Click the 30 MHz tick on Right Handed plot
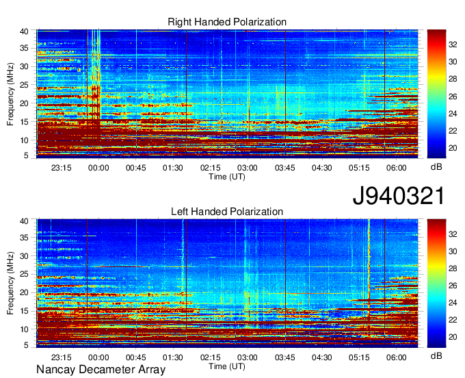The image size is (465, 378). pos(24,66)
